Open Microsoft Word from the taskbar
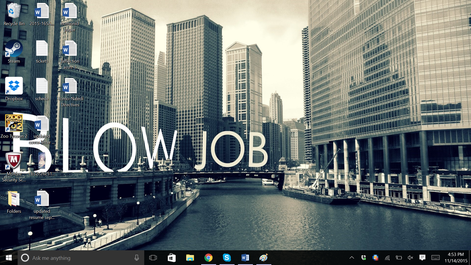471x265 pixels. pyautogui.click(x=245, y=258)
